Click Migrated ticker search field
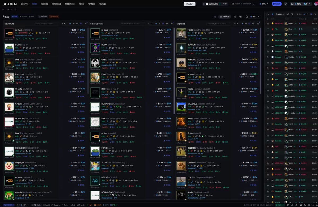This screenshot has height=207, width=318. pos(219,24)
